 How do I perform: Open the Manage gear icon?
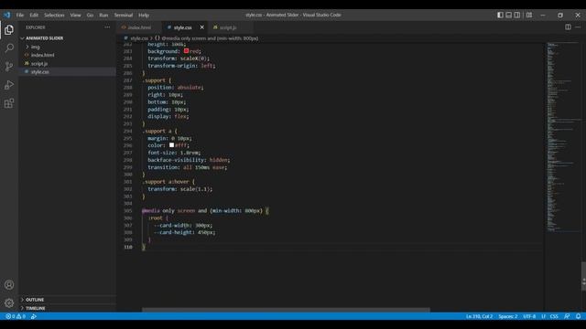9,302
